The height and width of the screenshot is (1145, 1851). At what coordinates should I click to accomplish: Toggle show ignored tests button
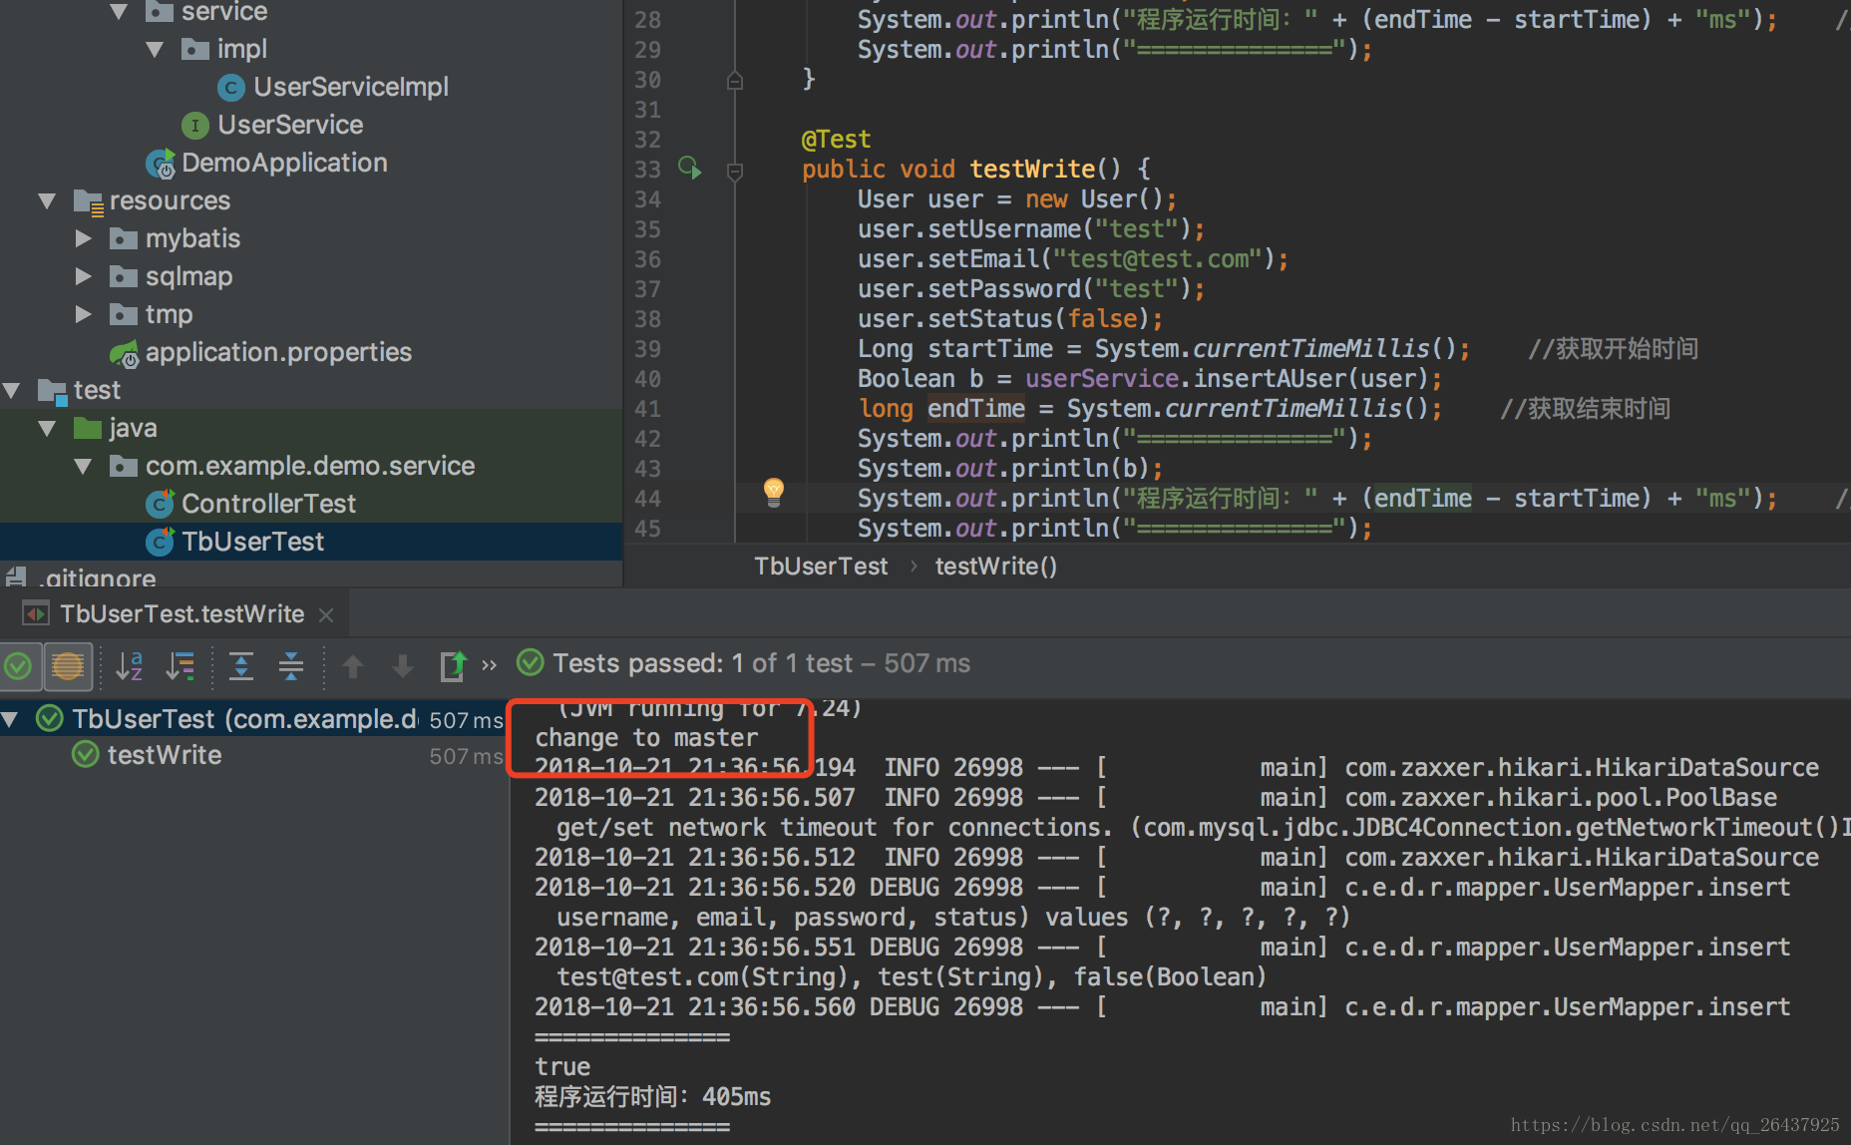point(68,666)
